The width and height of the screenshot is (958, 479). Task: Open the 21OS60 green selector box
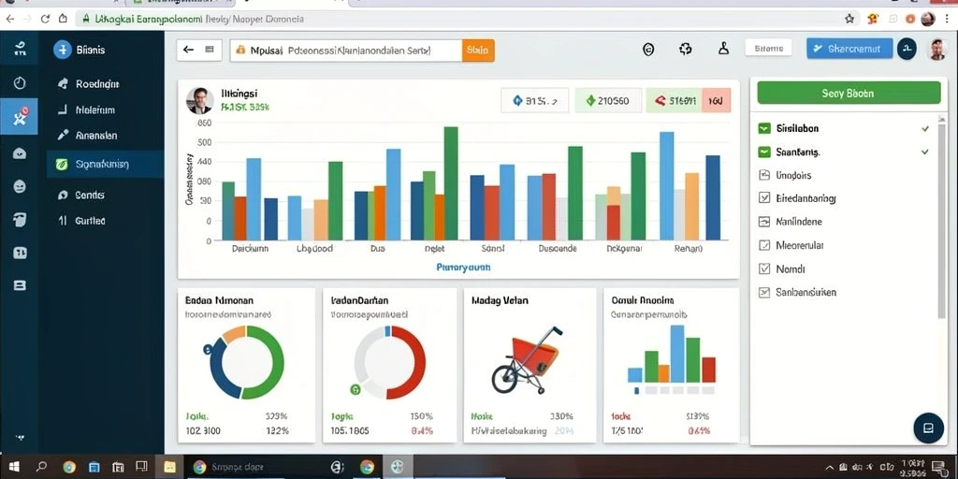pos(608,101)
